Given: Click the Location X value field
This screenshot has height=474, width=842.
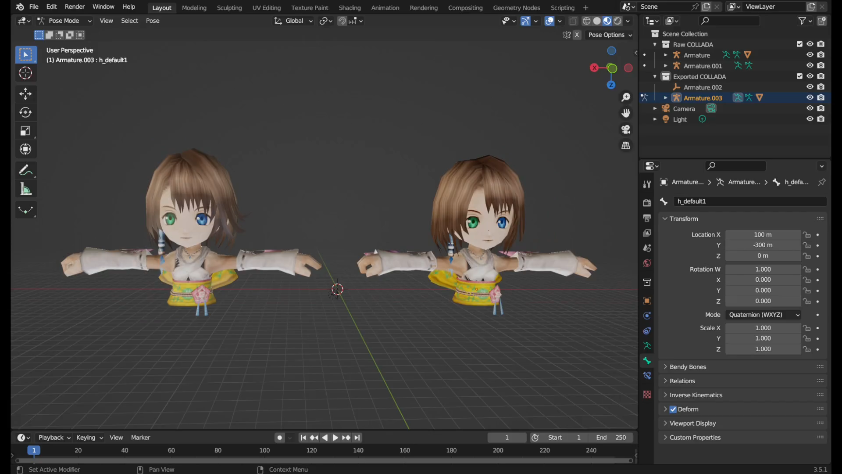Looking at the screenshot, I should pos(763,235).
